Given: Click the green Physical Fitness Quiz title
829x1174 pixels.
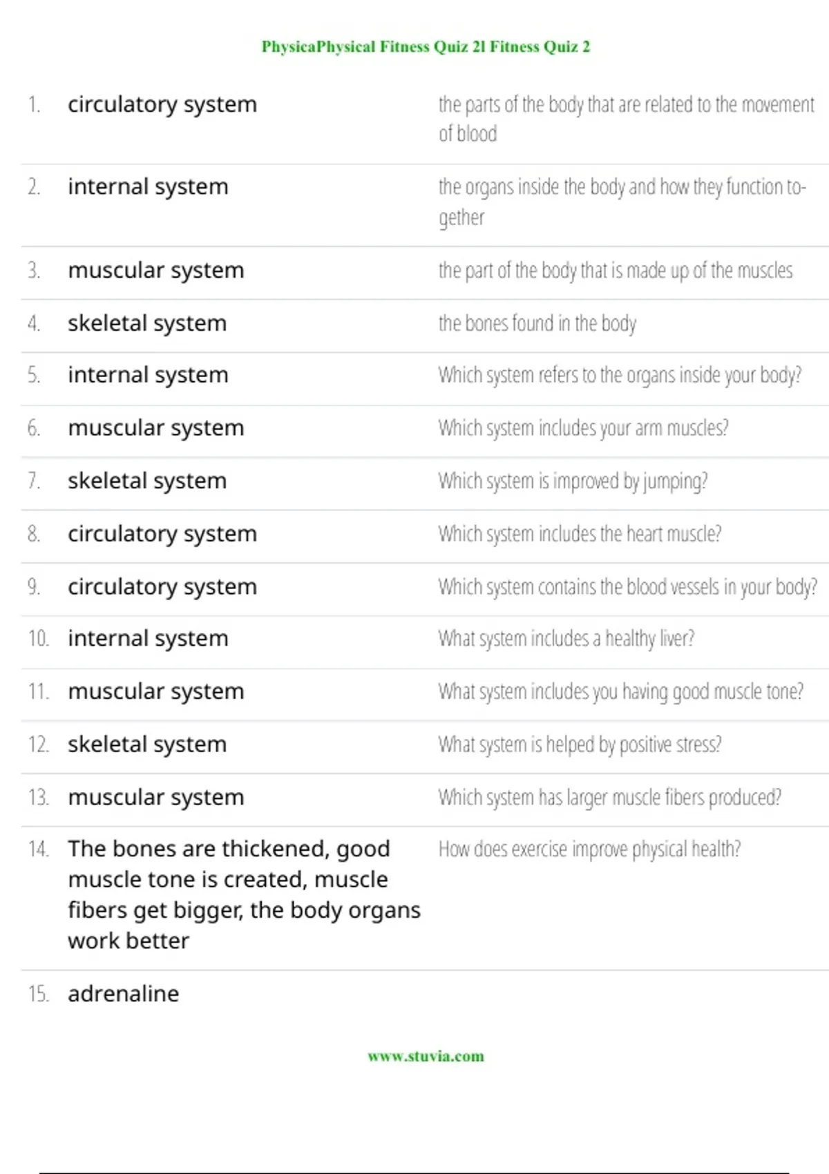Looking at the screenshot, I should [426, 47].
